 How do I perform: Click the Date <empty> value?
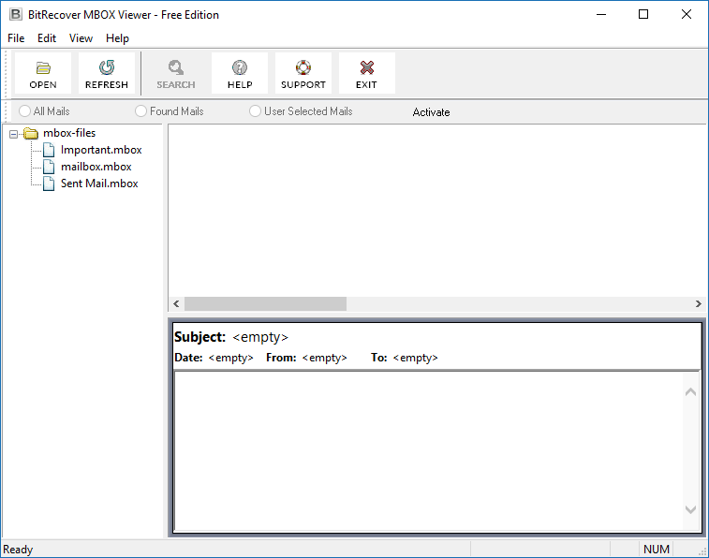coord(230,358)
